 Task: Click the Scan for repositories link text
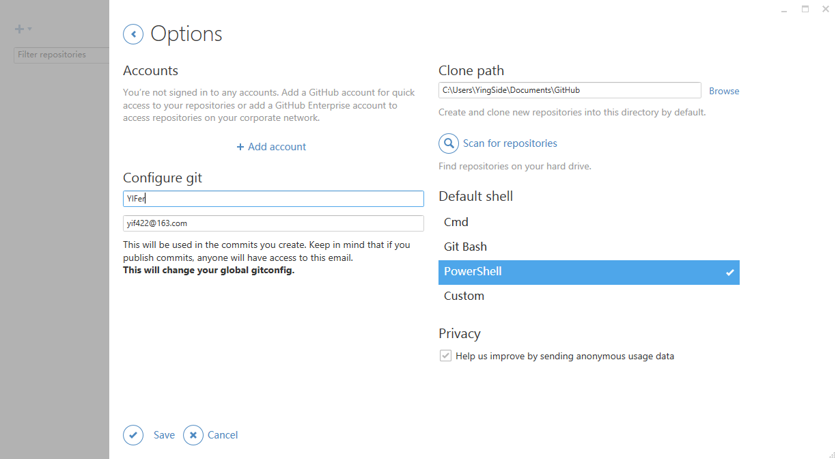510,143
